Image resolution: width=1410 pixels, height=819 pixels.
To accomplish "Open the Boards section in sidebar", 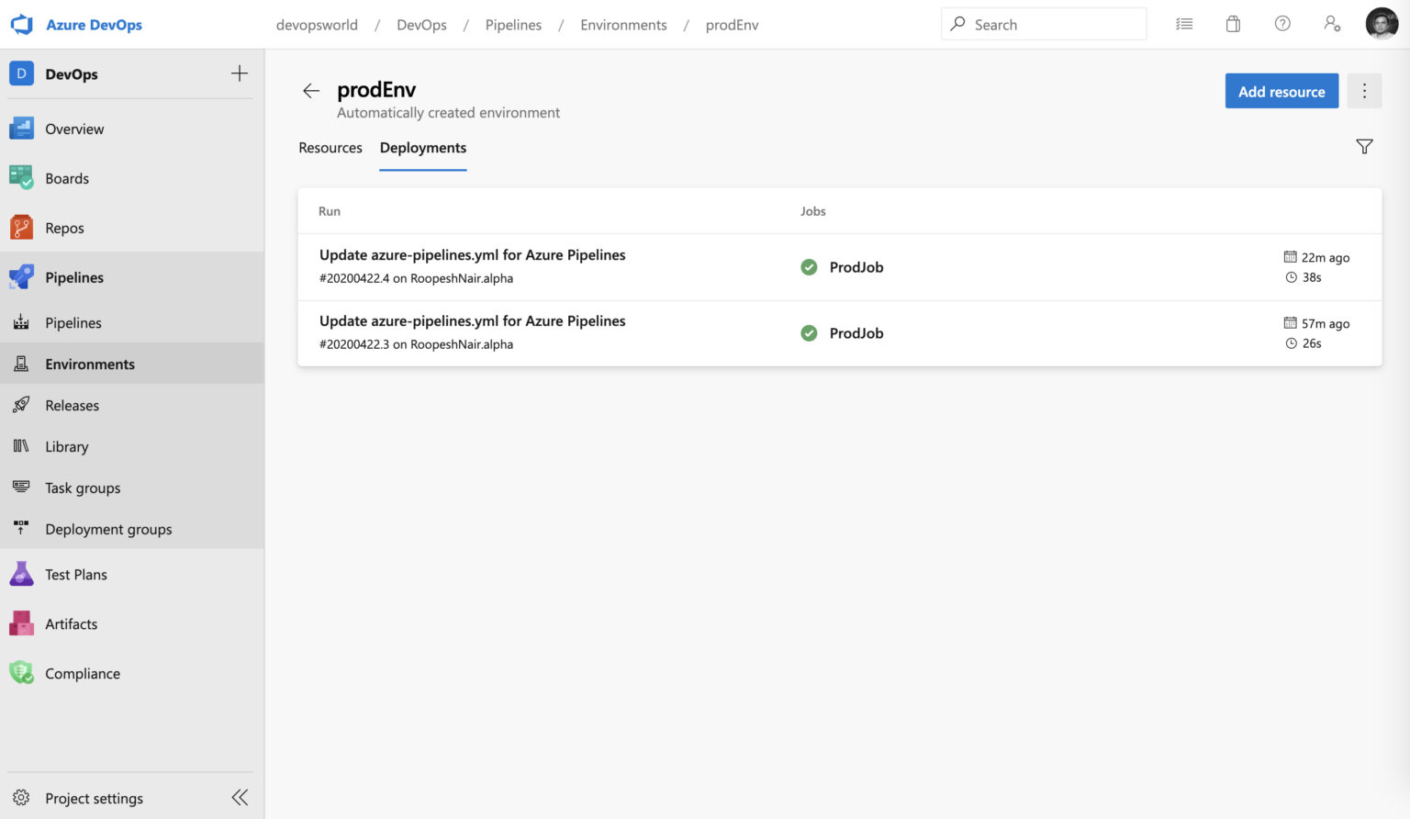I will 66,178.
